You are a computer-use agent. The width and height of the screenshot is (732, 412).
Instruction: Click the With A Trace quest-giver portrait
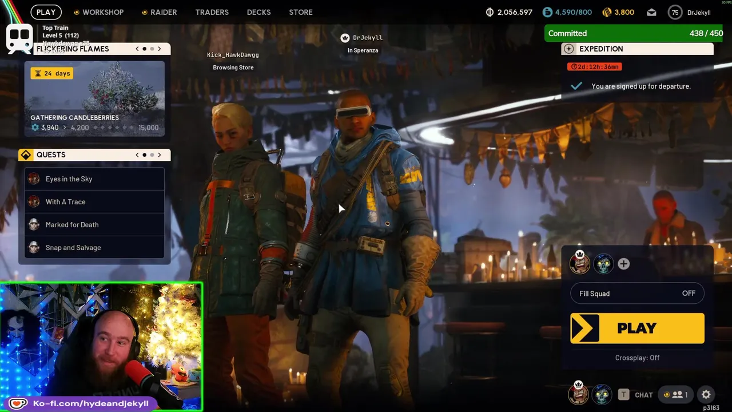point(34,201)
